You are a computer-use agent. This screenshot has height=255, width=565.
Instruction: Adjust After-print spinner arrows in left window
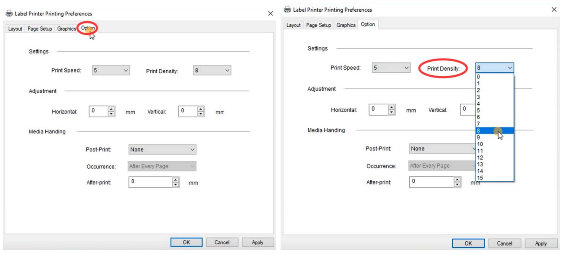tap(176, 182)
